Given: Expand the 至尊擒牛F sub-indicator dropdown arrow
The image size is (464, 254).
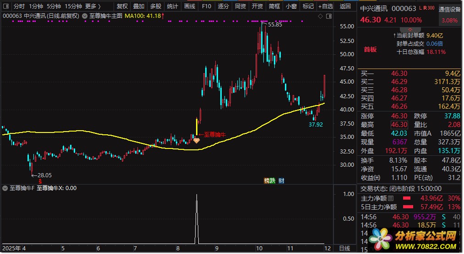Looking at the screenshot, I should (x=5, y=188).
